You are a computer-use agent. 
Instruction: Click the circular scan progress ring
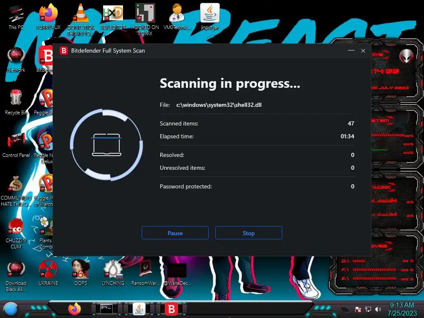[106, 145]
